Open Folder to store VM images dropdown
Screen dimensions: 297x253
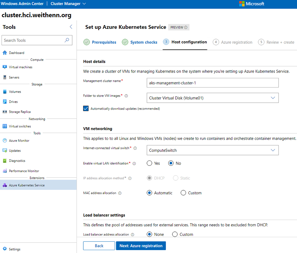point(212,98)
